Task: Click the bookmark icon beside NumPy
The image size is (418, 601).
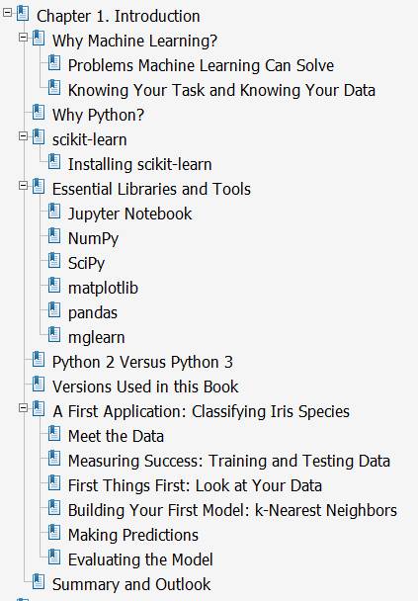Action: (54, 235)
